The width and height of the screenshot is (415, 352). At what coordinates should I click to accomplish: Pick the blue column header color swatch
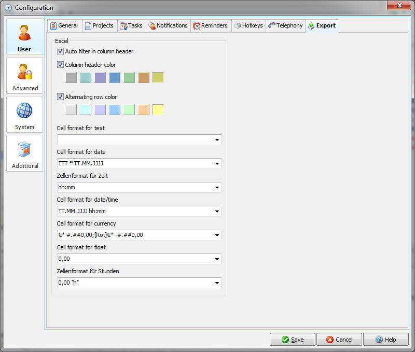coord(115,78)
